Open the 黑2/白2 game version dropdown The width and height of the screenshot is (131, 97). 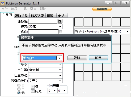point(42,58)
